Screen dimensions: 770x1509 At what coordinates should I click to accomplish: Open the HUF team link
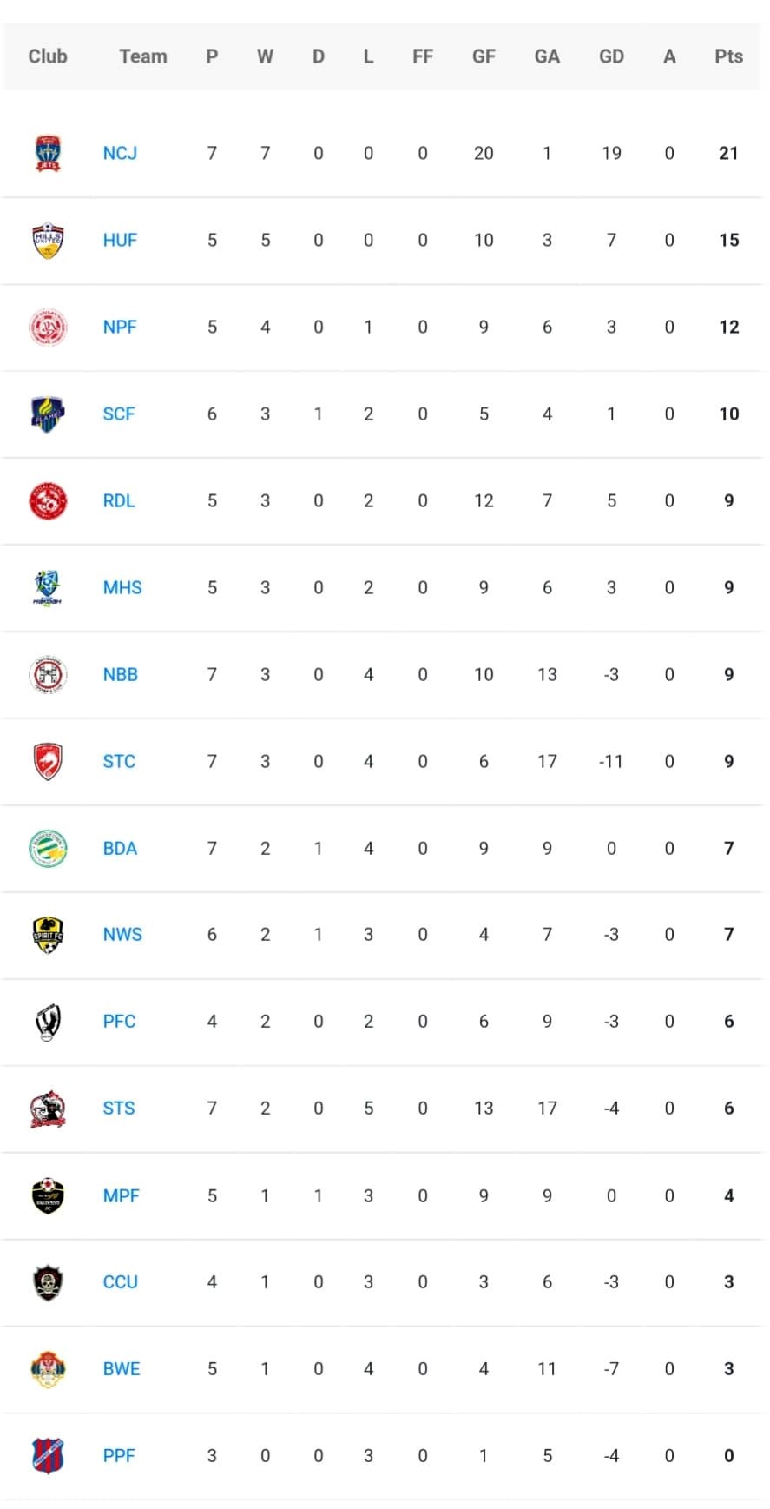(120, 240)
